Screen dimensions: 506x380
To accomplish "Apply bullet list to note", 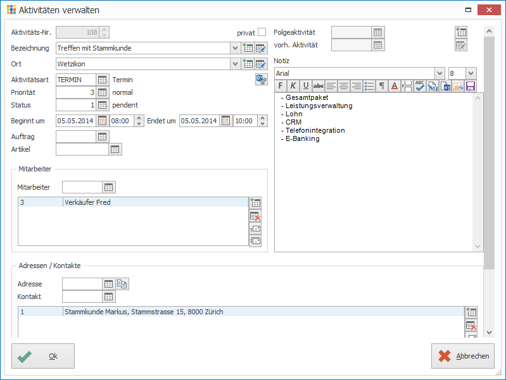I will coord(369,86).
